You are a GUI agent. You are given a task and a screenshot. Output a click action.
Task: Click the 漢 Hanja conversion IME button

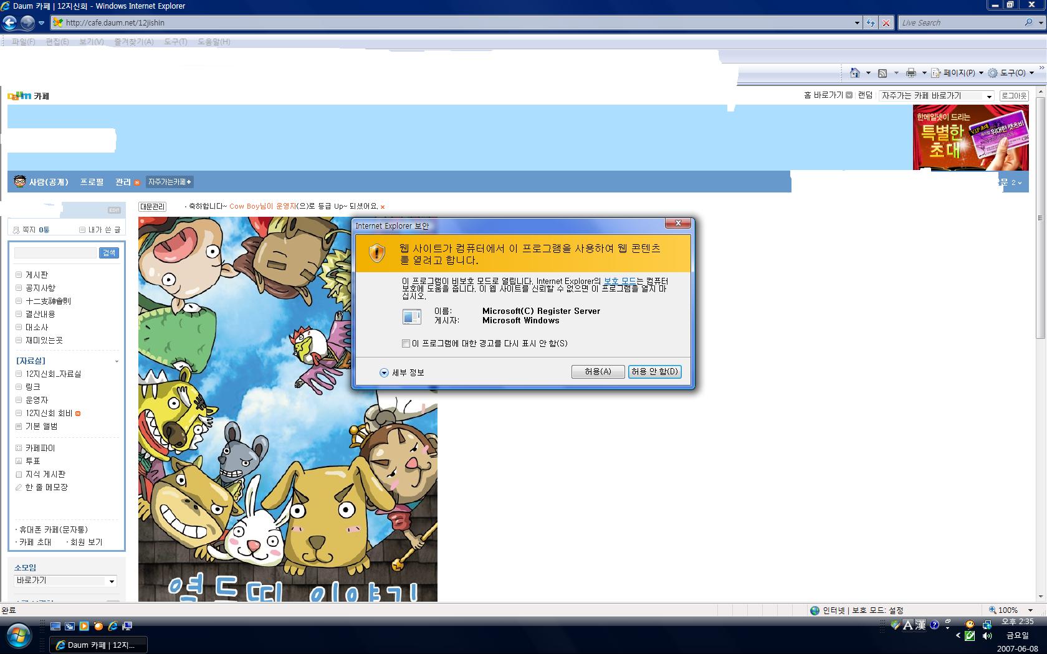click(920, 625)
